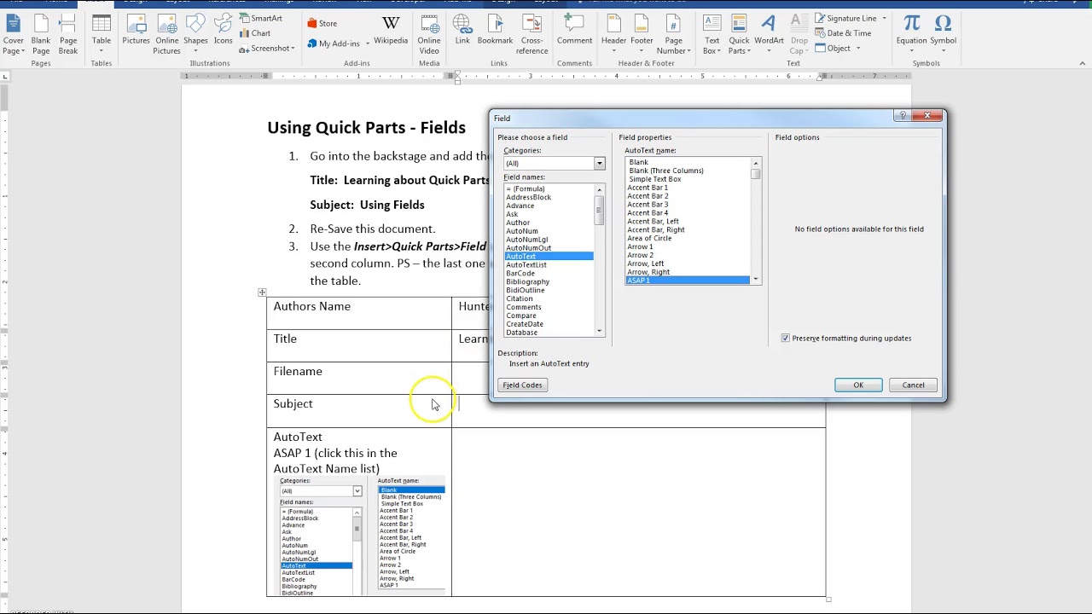Select ASAP 1 AutoText entry

[688, 281]
